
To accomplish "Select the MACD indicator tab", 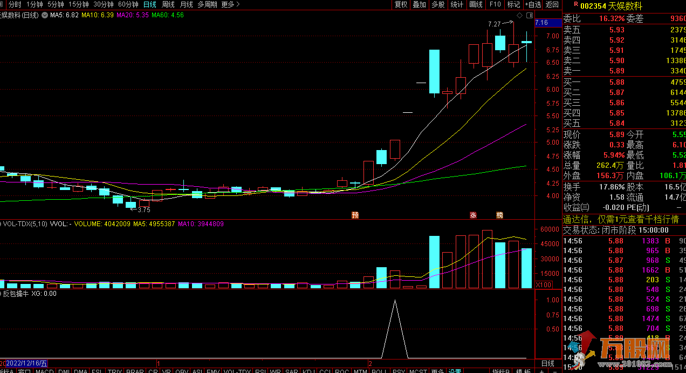I will point(45,372).
